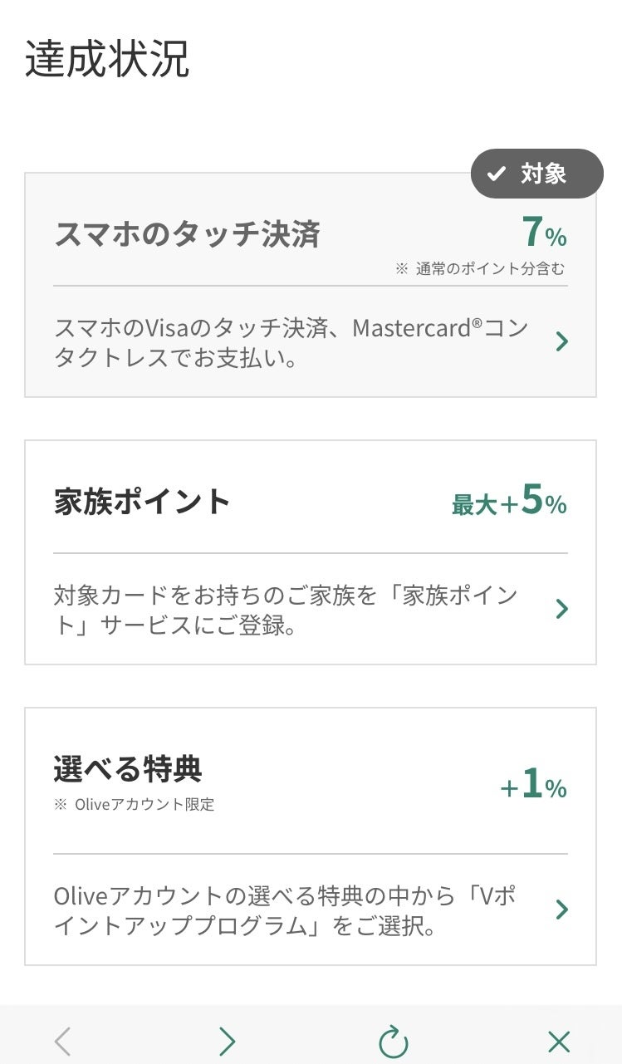Expand the 家族ポイント row chevron
622x1064 pixels.
tap(562, 609)
